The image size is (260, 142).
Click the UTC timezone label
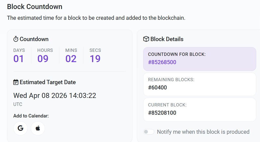tap(18, 104)
